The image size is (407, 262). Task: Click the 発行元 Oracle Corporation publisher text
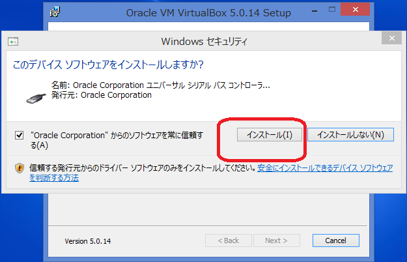(x=101, y=95)
